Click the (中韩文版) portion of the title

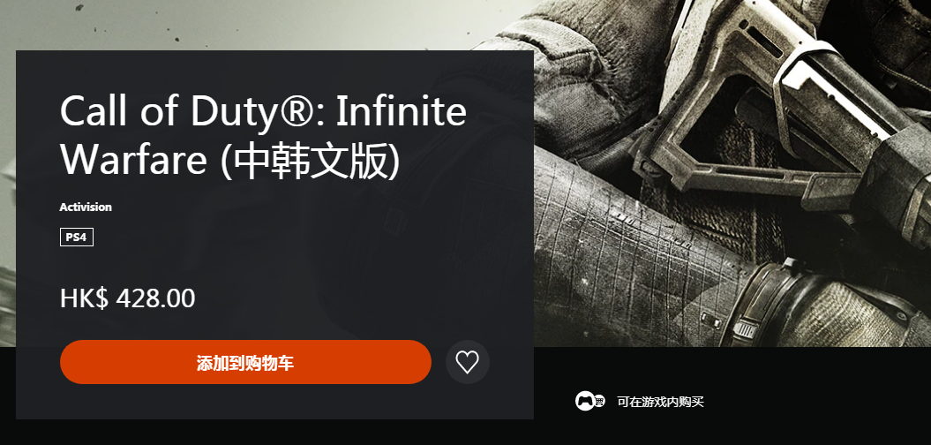tap(310, 160)
